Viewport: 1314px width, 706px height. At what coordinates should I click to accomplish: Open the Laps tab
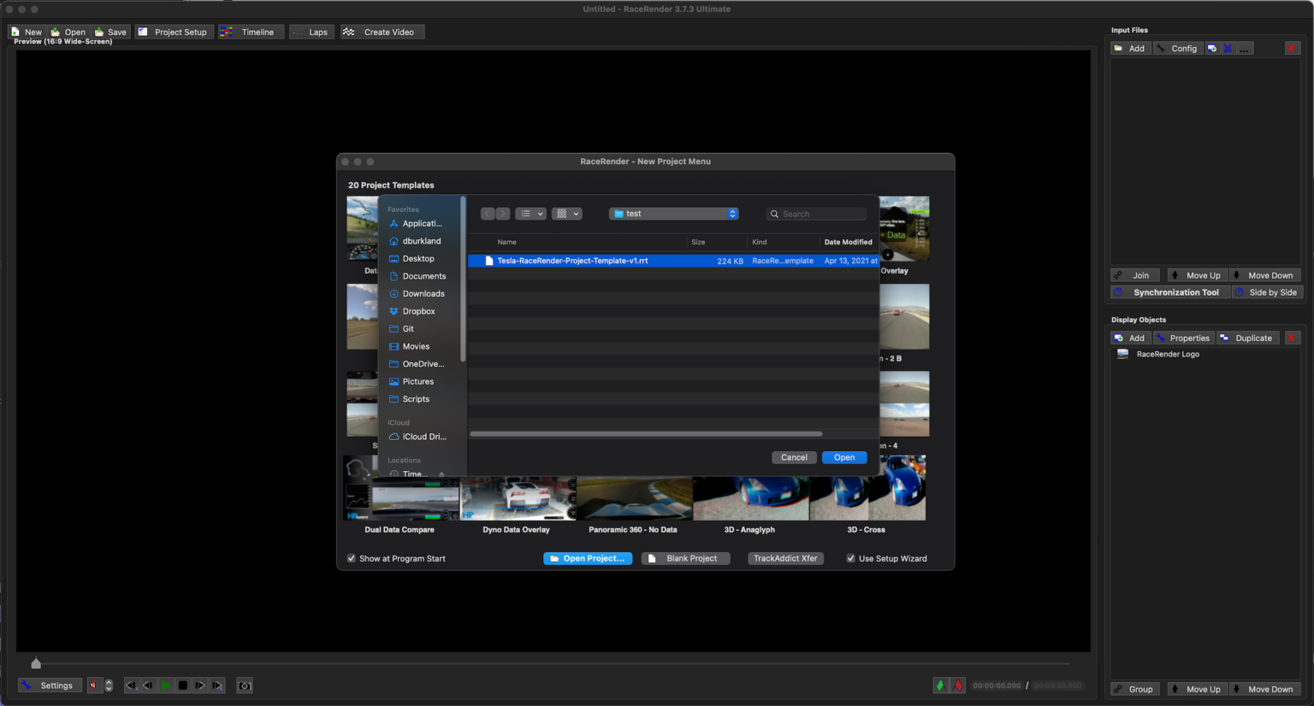(311, 32)
